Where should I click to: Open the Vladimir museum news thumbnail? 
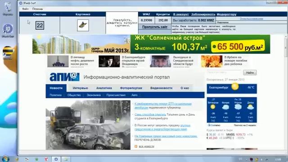coord(109,61)
